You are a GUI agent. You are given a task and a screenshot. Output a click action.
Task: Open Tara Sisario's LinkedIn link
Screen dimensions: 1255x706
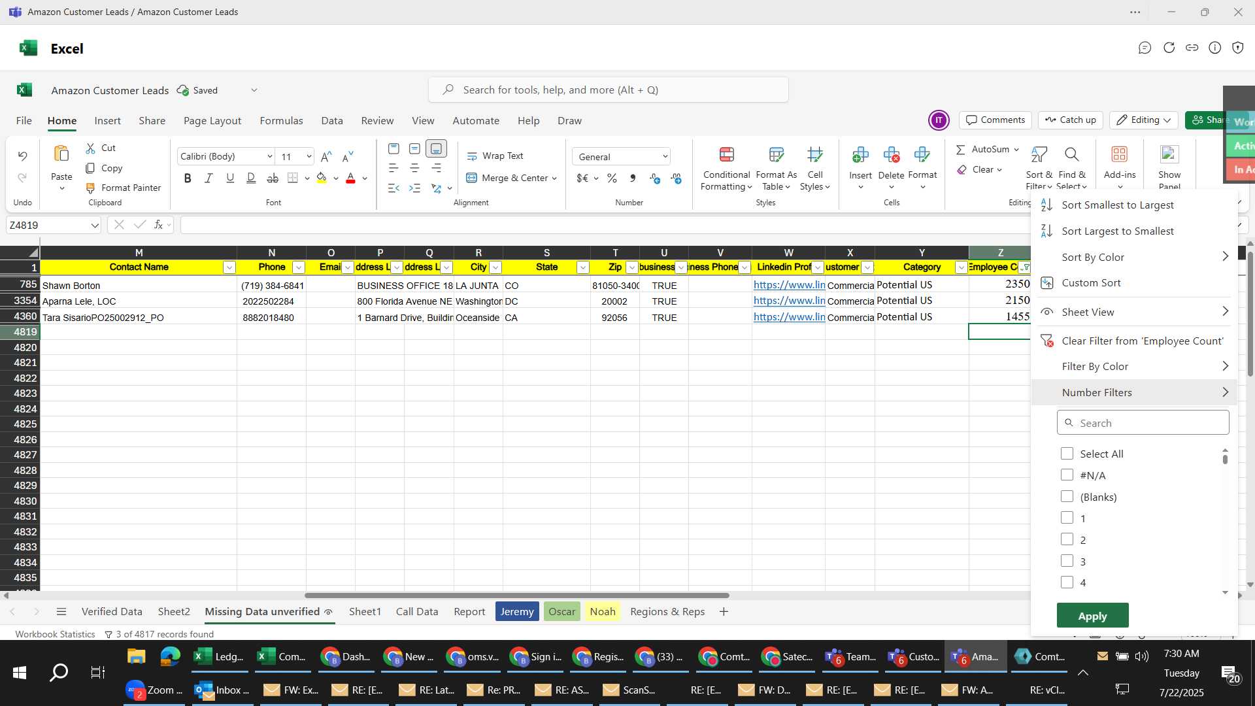(x=789, y=317)
